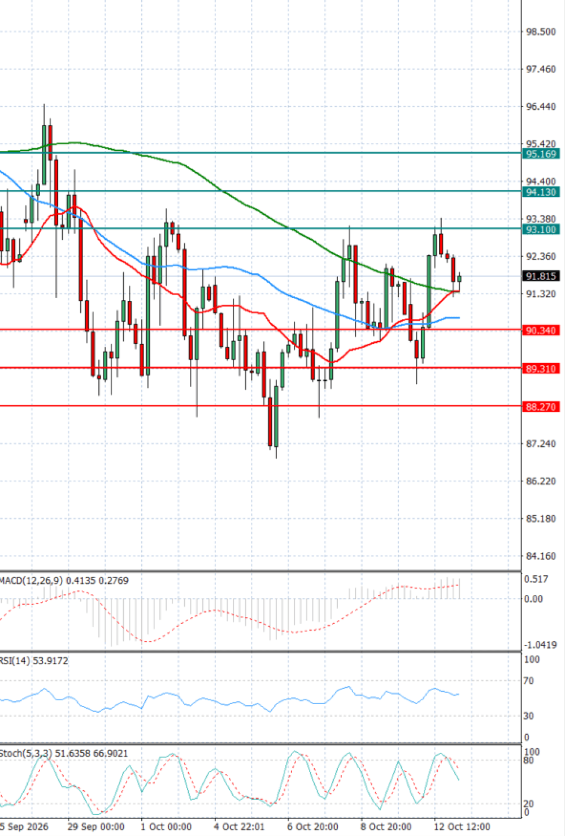Click the 98.500 price axis value

(x=541, y=32)
